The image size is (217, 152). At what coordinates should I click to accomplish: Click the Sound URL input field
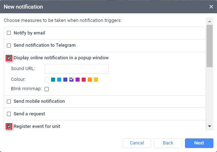[76, 69]
